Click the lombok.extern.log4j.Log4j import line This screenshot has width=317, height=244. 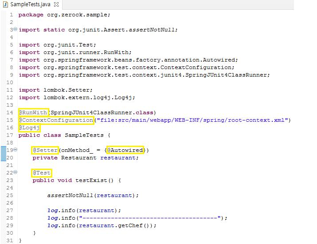click(77, 97)
